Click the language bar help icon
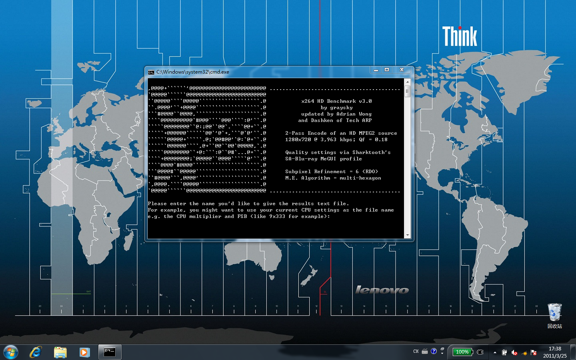 click(434, 351)
